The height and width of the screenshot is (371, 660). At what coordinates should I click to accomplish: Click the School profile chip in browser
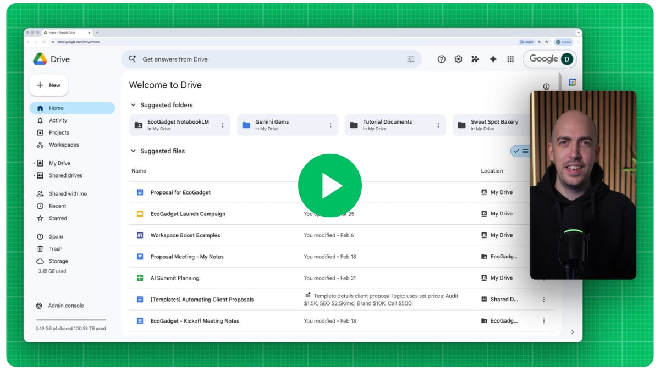564,42
